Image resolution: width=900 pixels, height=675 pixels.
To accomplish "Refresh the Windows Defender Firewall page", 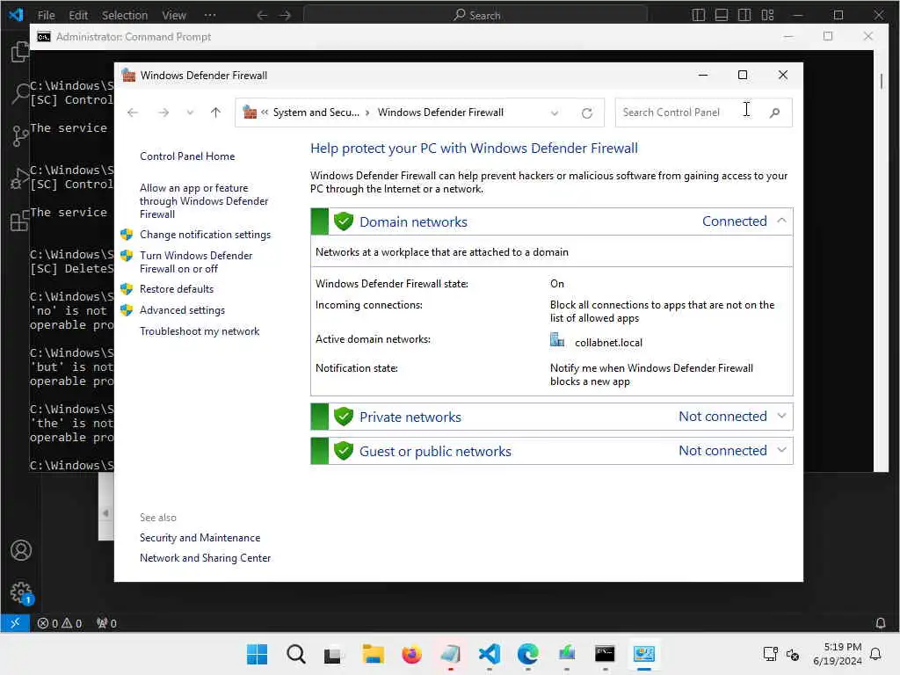I will (586, 113).
